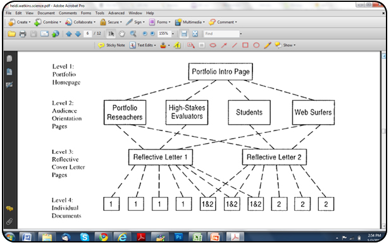Viewport: 391px width, 245px height.
Task: Open the Find options dropdown arrow
Action: (x=240, y=34)
